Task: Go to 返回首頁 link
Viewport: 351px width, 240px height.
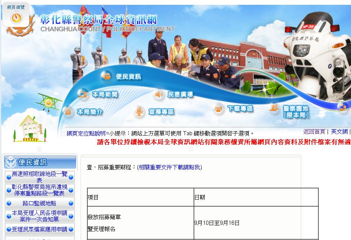Action: (x=314, y=132)
